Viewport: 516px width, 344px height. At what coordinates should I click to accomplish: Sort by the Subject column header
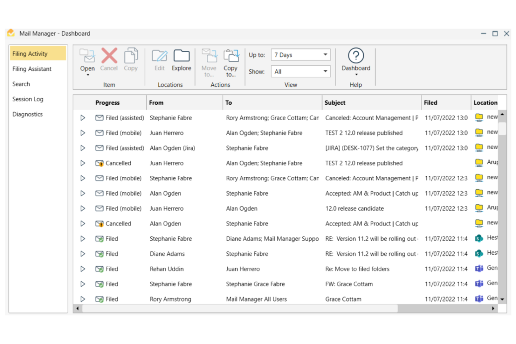(x=372, y=102)
